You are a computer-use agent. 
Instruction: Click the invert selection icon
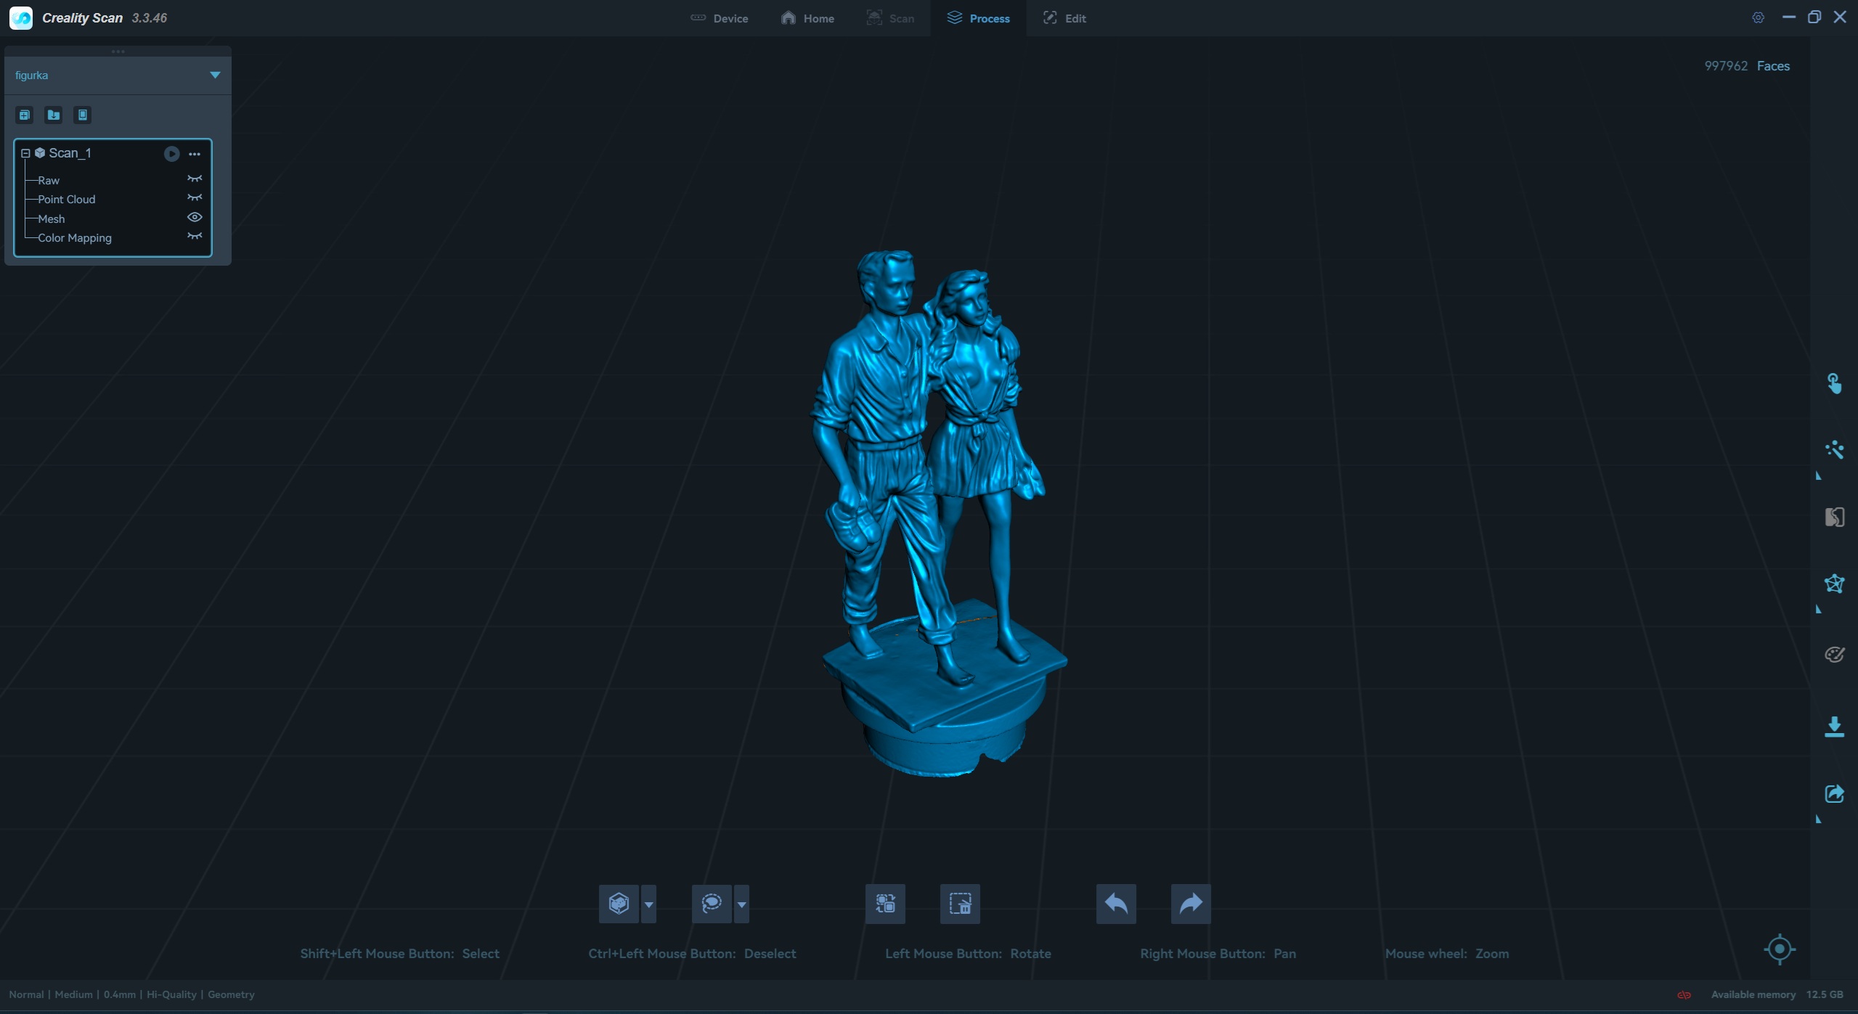[x=885, y=904]
